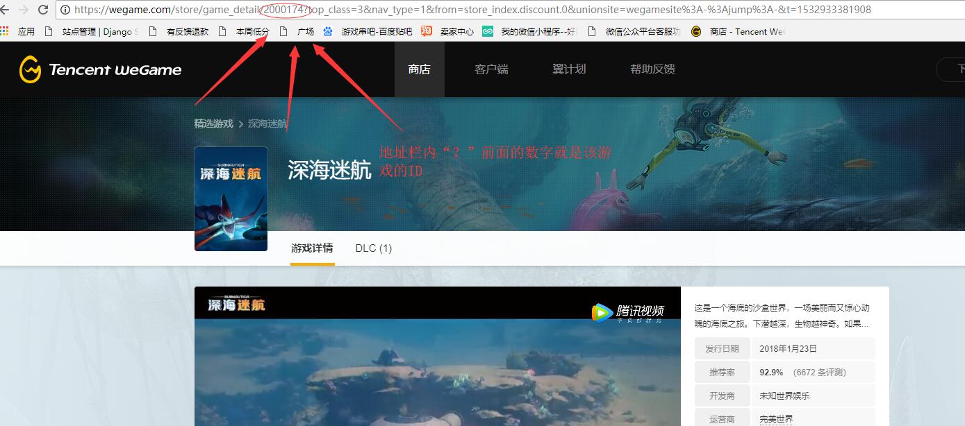
Task: Click the Subnautica video preview
Action: click(438, 356)
